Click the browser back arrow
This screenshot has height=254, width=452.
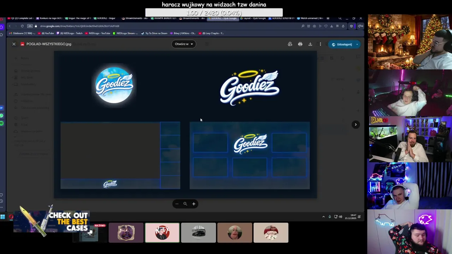pos(10,26)
